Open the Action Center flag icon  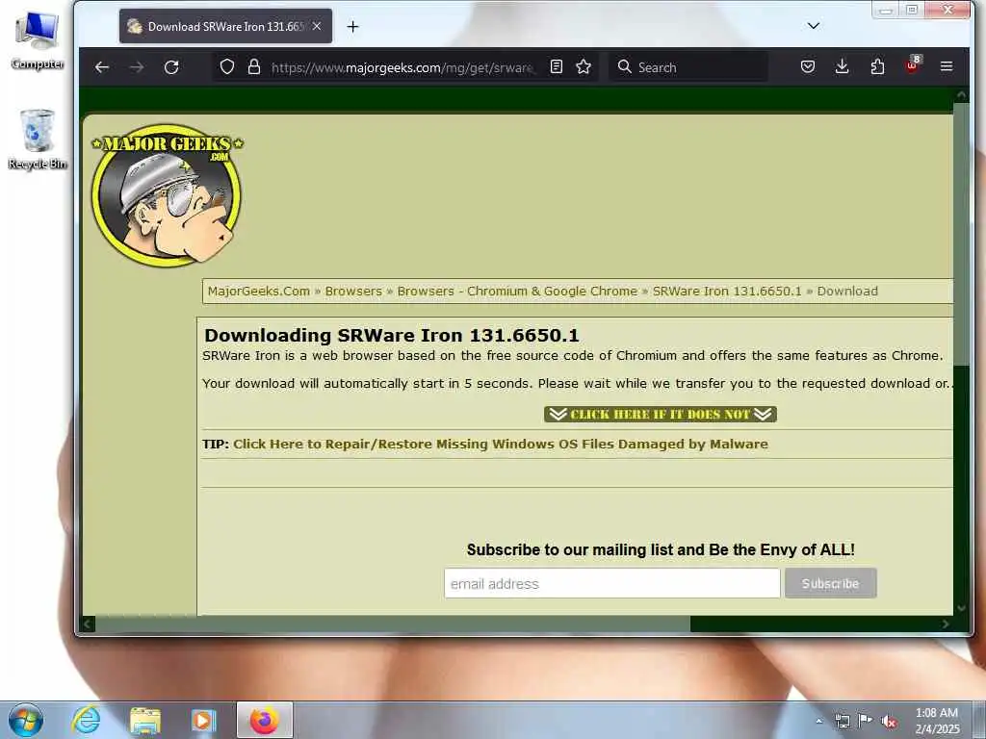(x=866, y=721)
